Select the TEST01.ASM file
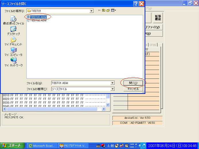 click(x=38, y=17)
